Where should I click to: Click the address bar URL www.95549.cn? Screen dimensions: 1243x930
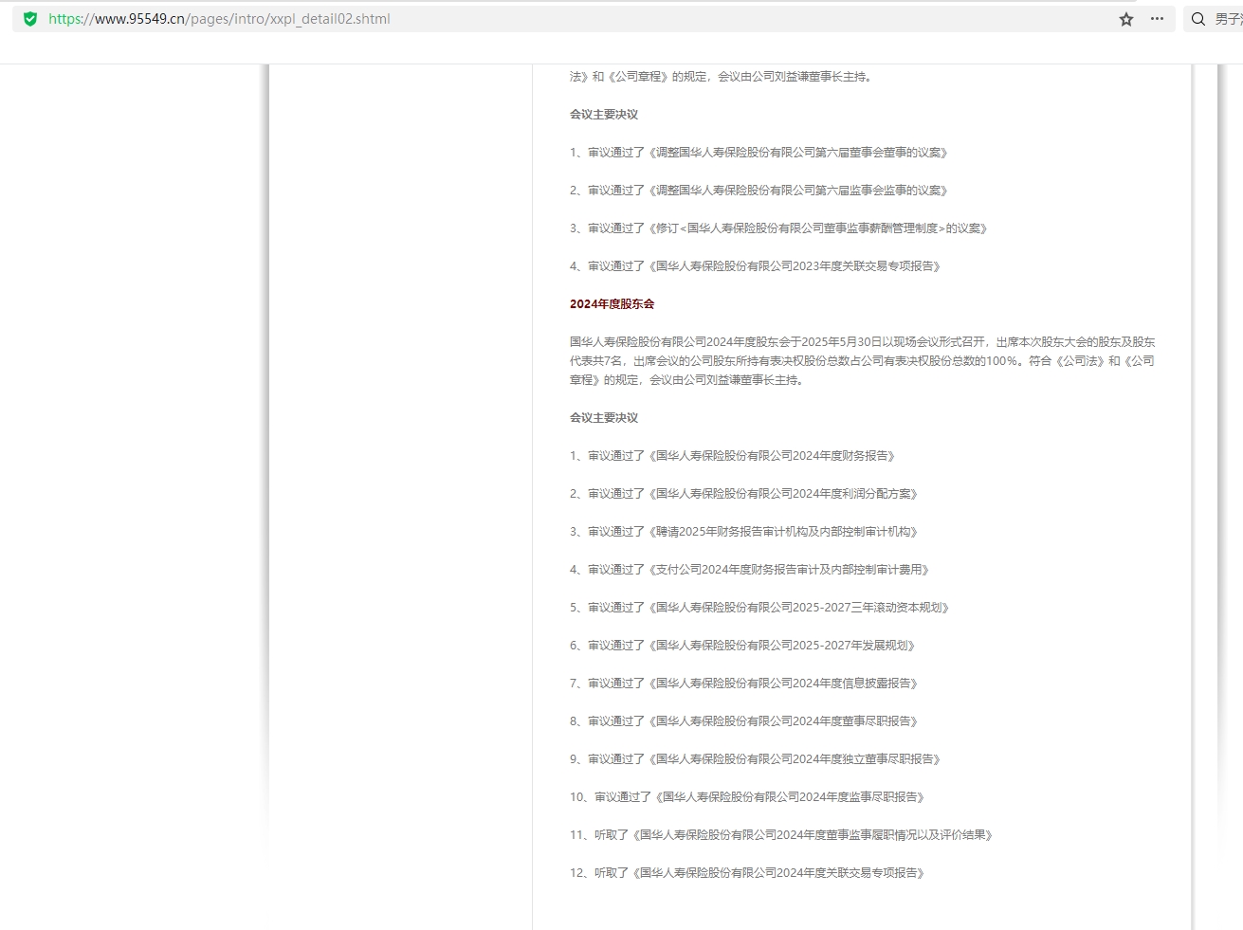(219, 19)
